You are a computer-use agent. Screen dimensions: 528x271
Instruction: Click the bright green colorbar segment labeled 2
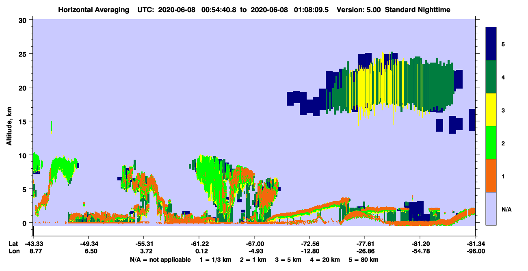click(x=491, y=143)
